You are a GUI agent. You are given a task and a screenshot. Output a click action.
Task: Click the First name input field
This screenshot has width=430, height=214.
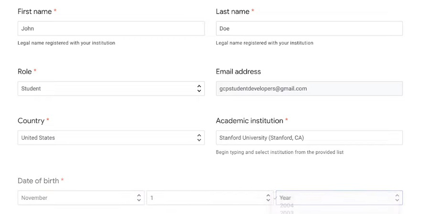coord(111,29)
